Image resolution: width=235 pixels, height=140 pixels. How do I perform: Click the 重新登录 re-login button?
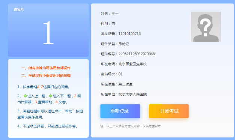[120, 111]
